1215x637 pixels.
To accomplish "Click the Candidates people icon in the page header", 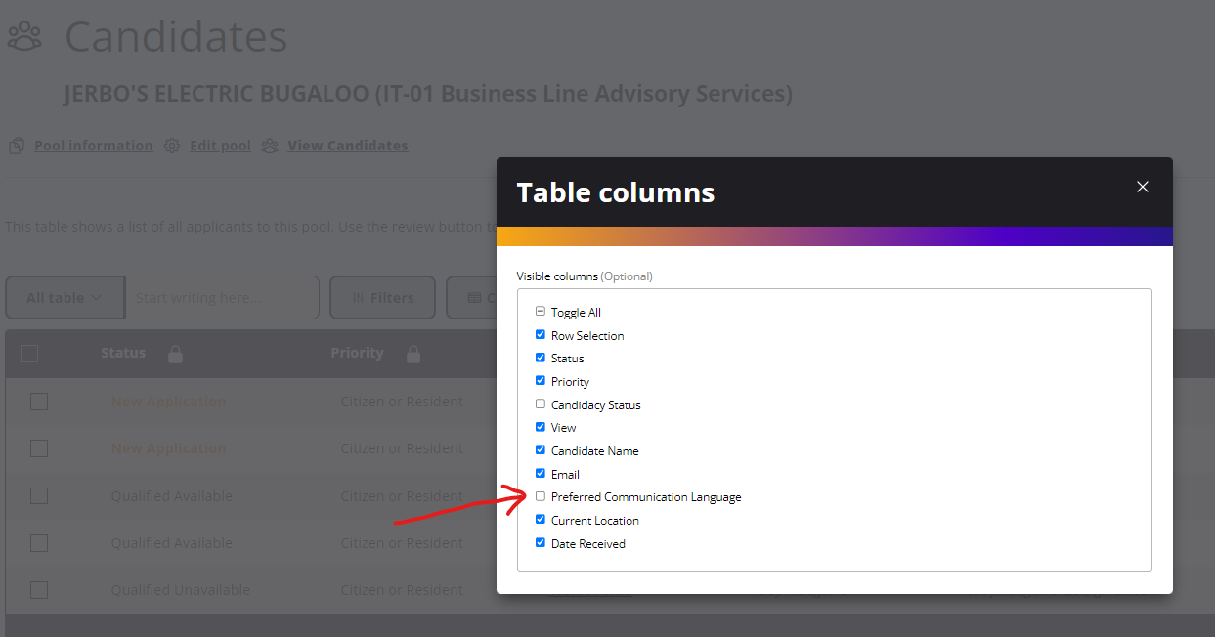I will pos(24,35).
